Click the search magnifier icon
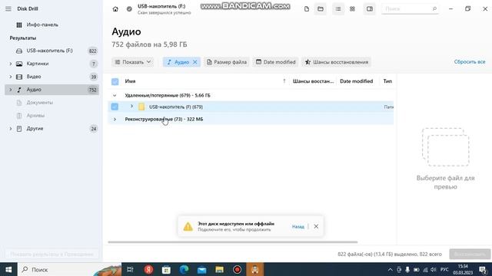492x276 pixels. [434, 8]
